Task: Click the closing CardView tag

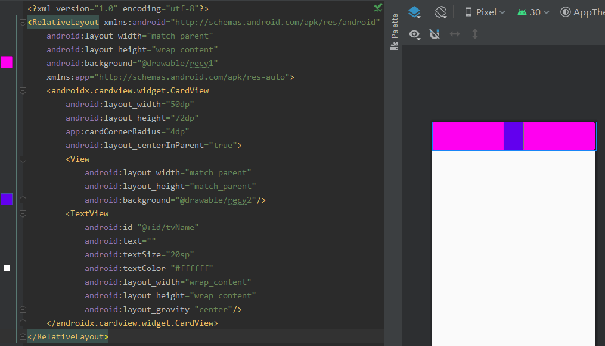Action: coord(132,323)
